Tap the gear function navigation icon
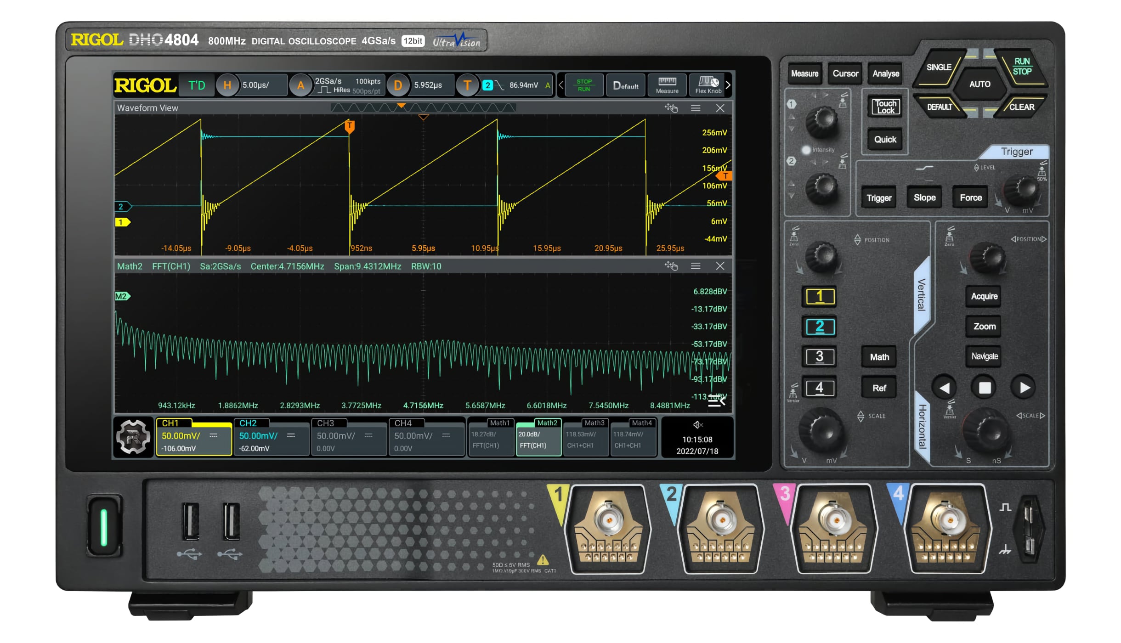The image size is (1121, 643). pos(133,437)
